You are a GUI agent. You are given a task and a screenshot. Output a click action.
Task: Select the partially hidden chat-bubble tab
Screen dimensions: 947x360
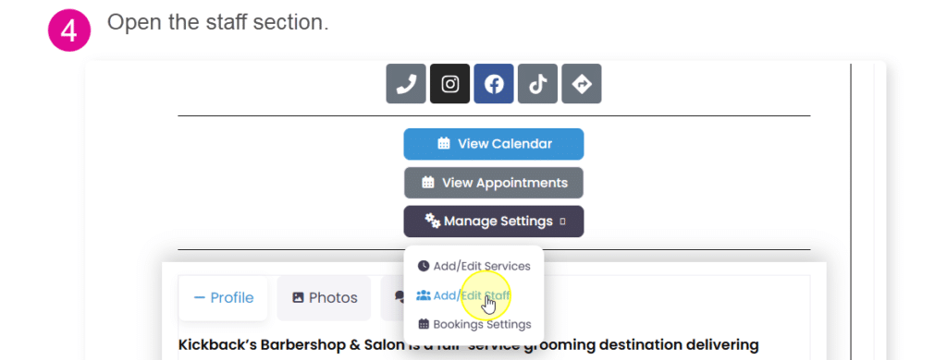coord(392,298)
